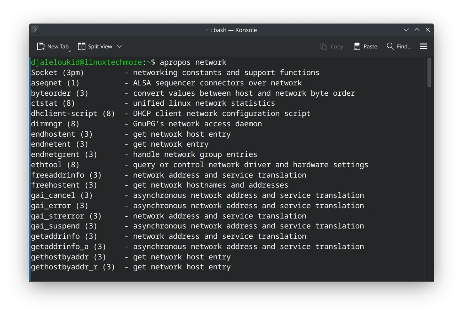Close the Konsole window
The height and width of the screenshot is (316, 463).
point(427,30)
